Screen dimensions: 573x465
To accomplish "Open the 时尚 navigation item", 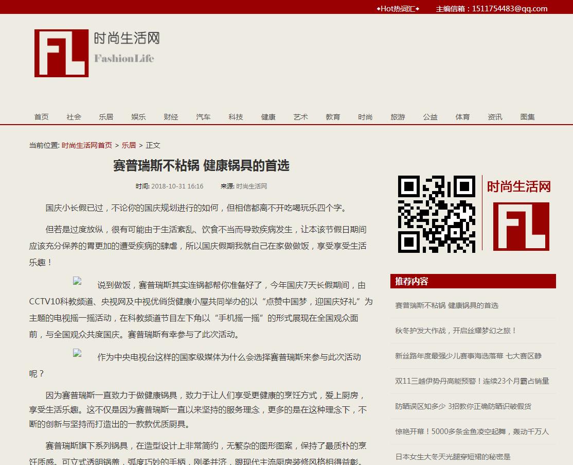I will pyautogui.click(x=365, y=117).
